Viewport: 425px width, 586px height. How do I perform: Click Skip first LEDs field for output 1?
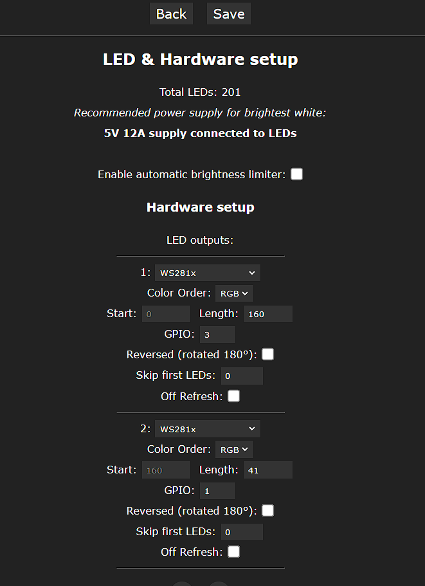pos(242,376)
